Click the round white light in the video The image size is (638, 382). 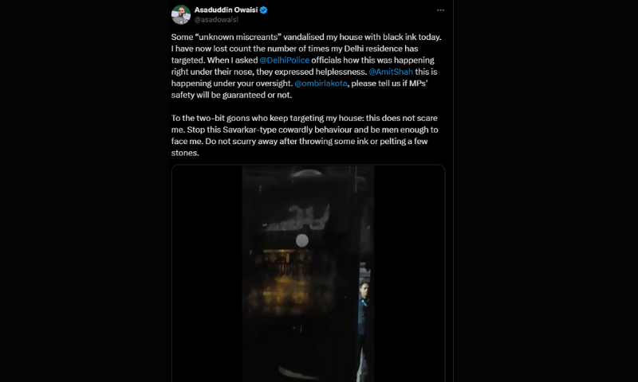pos(302,240)
